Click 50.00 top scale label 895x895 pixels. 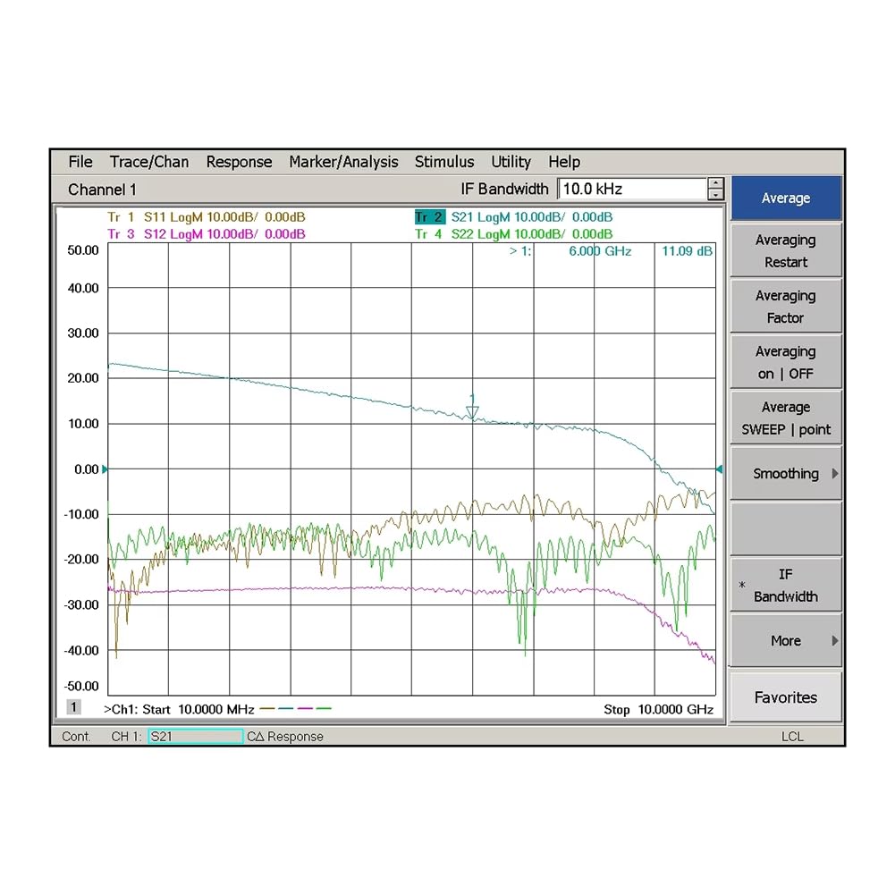[83, 250]
